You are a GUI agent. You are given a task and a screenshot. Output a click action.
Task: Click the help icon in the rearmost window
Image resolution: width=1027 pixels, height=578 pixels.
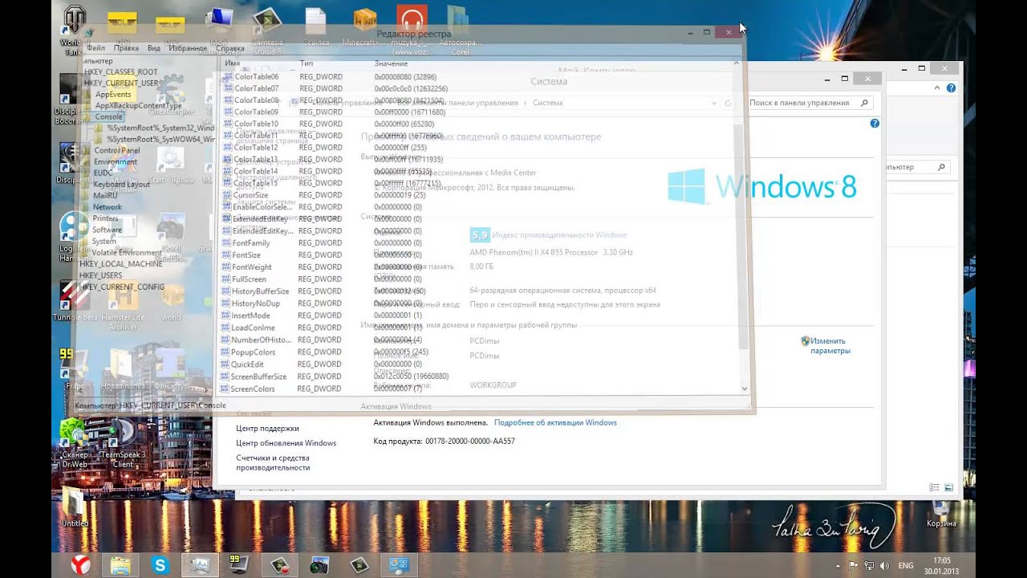[x=951, y=88]
